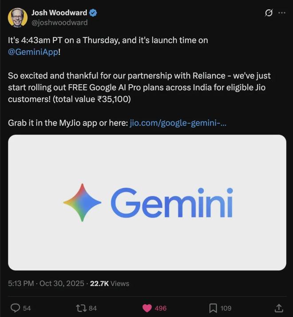Image resolution: width=293 pixels, height=317 pixels.
Task: Repost using the retweet arrows icon
Action: click(81, 308)
